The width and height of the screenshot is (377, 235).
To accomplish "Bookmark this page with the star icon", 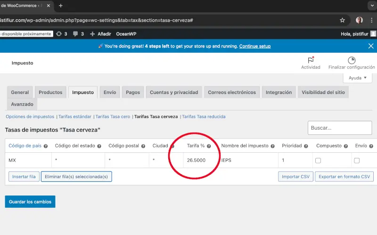I will click(342, 20).
